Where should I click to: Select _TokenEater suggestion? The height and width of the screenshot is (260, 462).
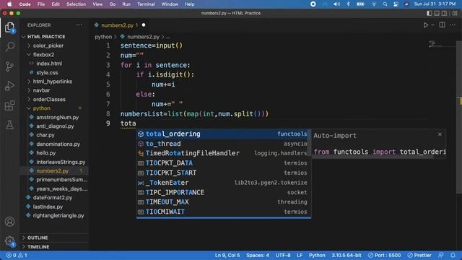click(223, 183)
